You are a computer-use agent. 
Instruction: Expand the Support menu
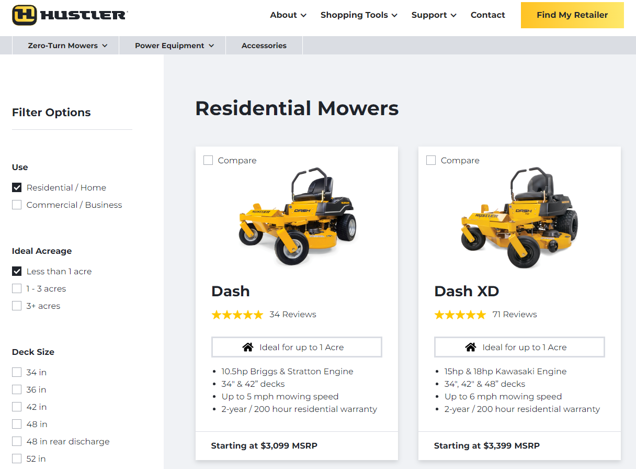[434, 15]
